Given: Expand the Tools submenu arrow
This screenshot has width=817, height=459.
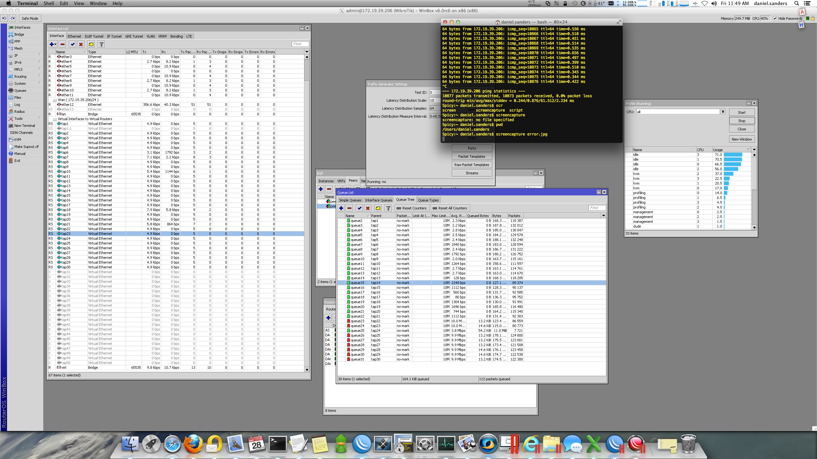Looking at the screenshot, I should [x=40, y=118].
